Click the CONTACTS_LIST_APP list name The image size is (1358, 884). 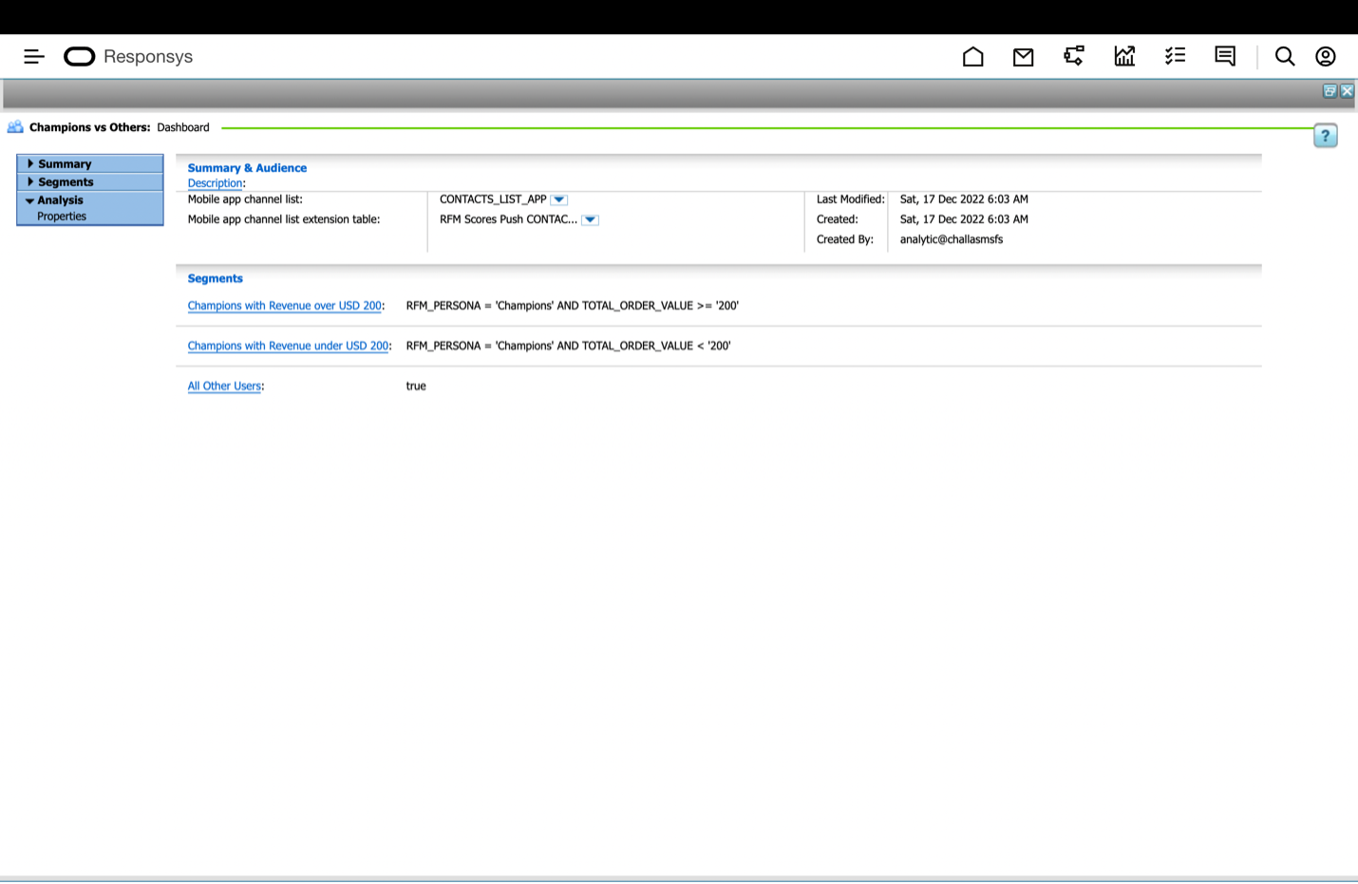pyautogui.click(x=493, y=199)
